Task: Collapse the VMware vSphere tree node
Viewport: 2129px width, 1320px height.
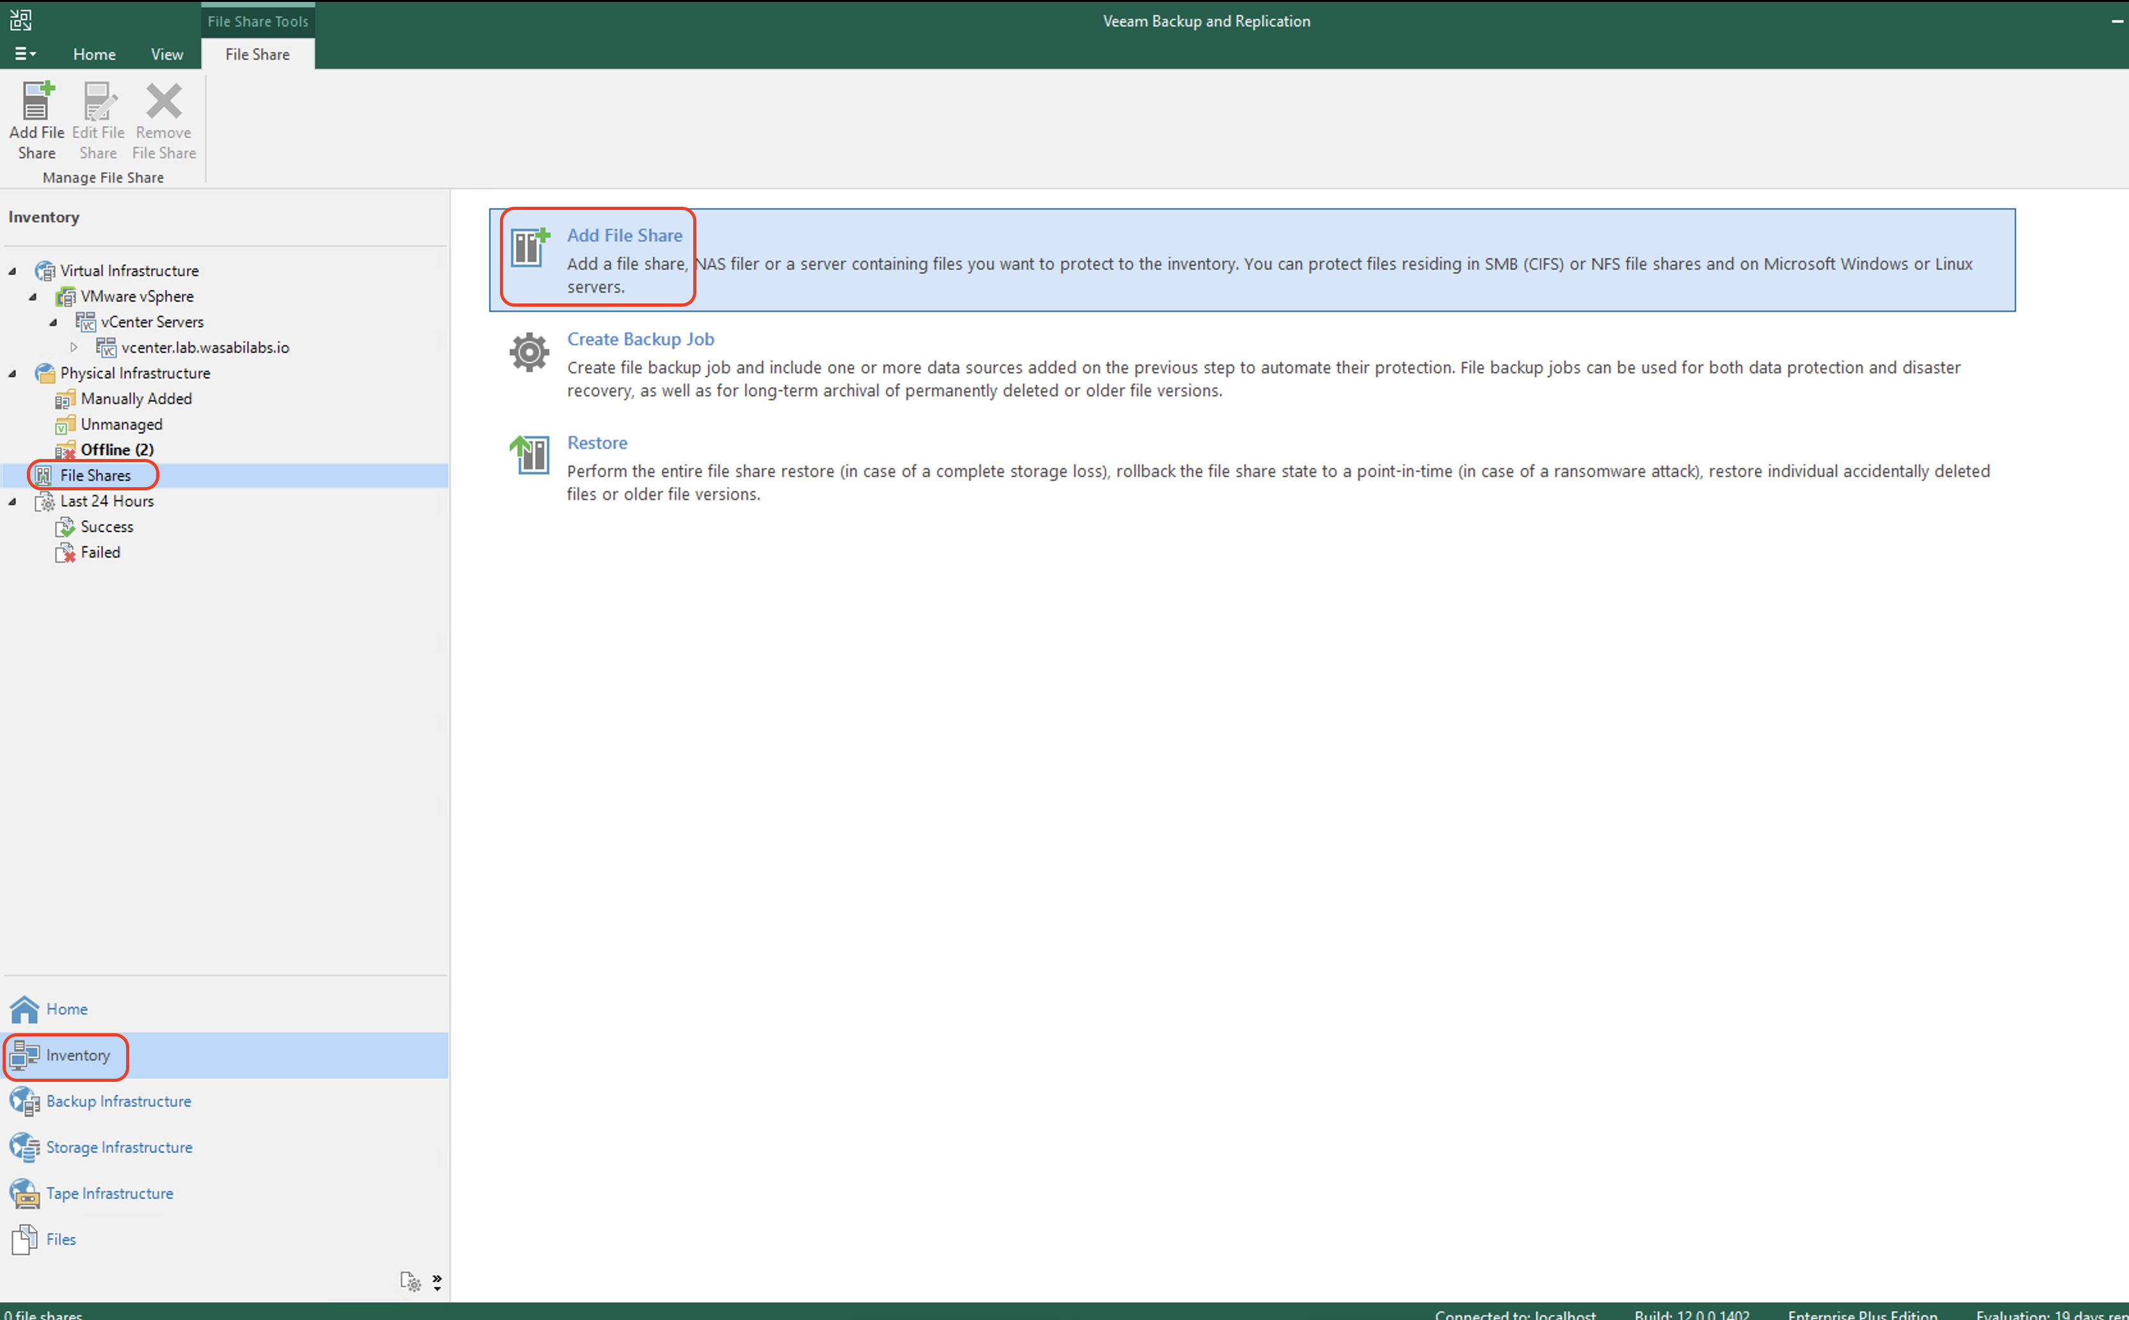Action: (x=33, y=297)
